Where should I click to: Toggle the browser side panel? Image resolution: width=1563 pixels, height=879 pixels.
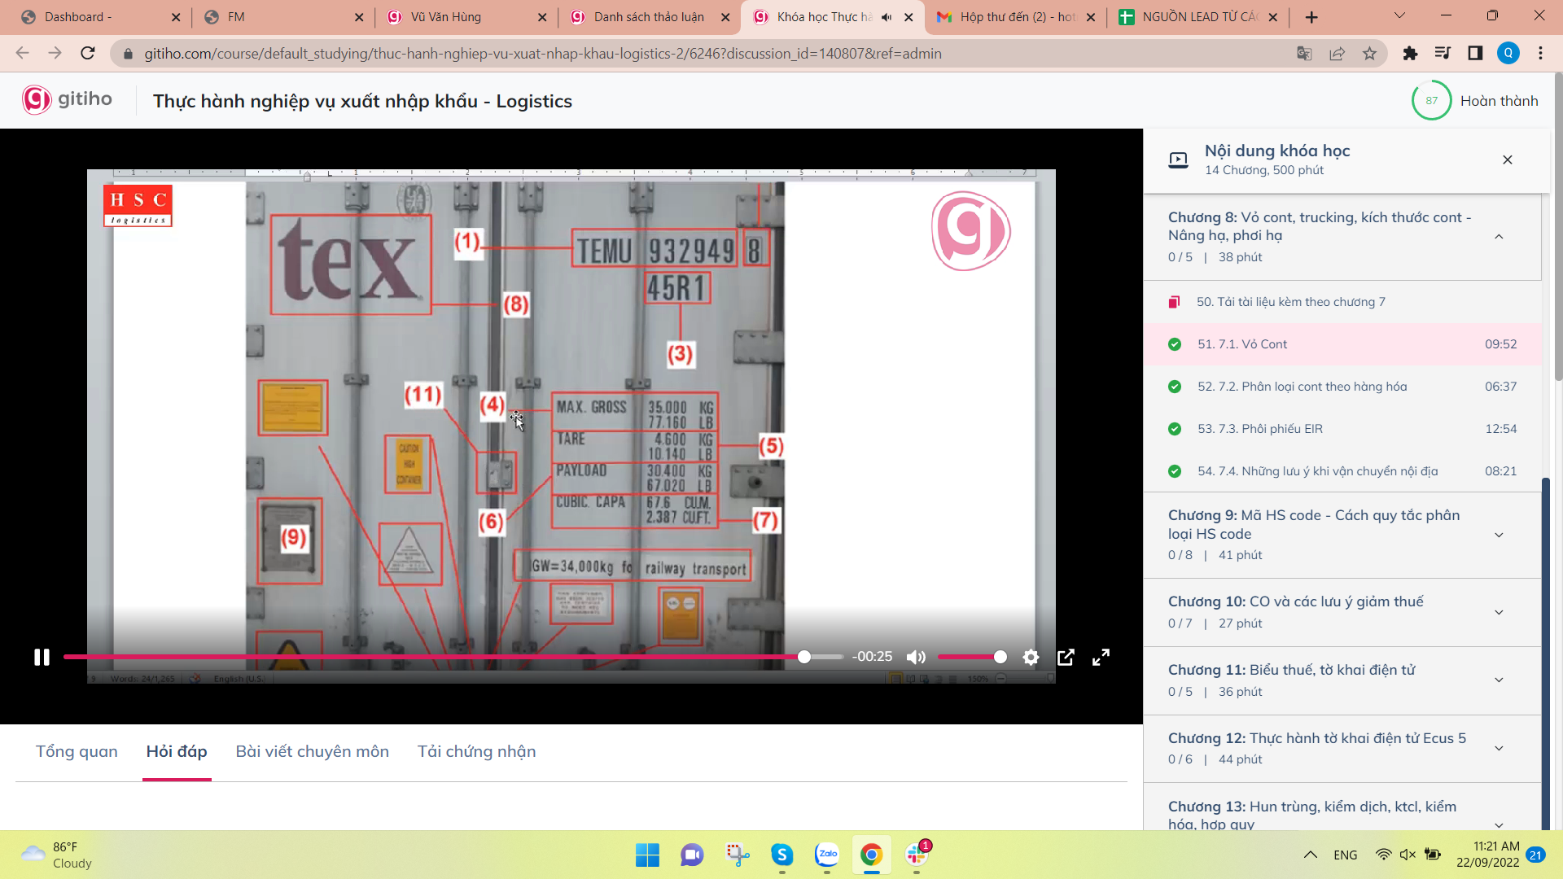pyautogui.click(x=1475, y=54)
